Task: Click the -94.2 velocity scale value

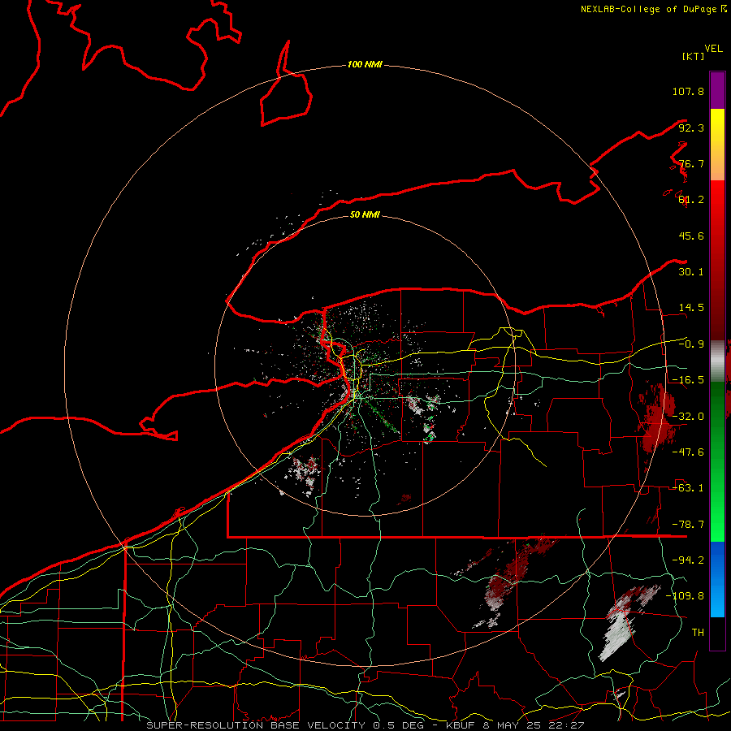Action: pyautogui.click(x=688, y=560)
